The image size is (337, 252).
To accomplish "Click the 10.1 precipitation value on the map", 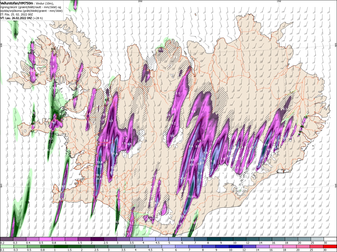I will 98,175.
